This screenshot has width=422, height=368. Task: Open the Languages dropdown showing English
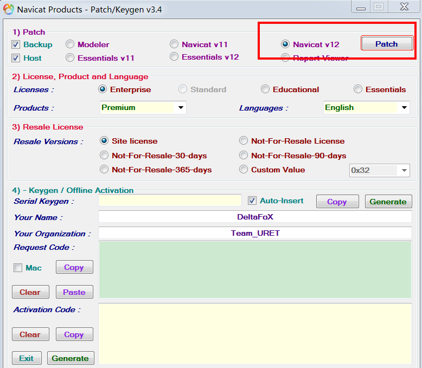point(366,108)
